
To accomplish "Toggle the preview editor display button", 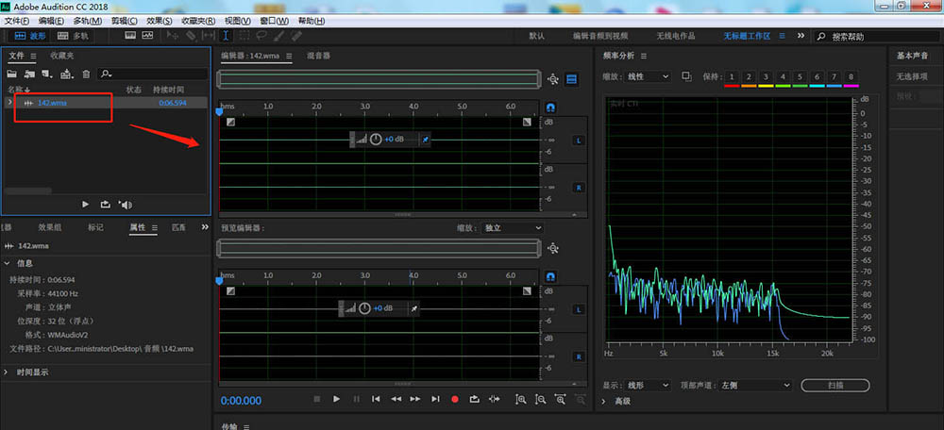I will click(x=571, y=79).
